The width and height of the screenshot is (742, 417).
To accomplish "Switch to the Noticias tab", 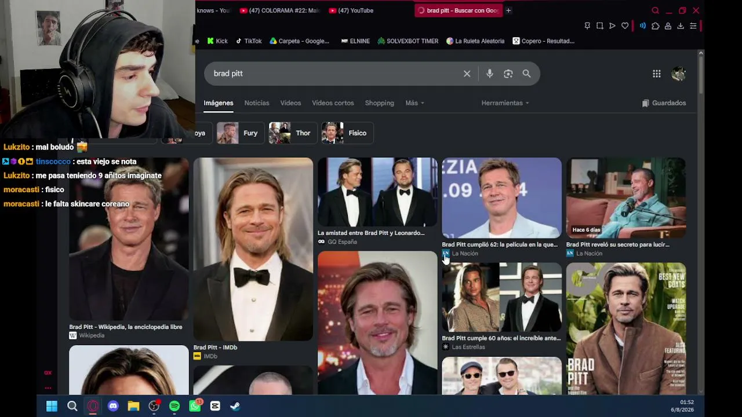I will (257, 103).
